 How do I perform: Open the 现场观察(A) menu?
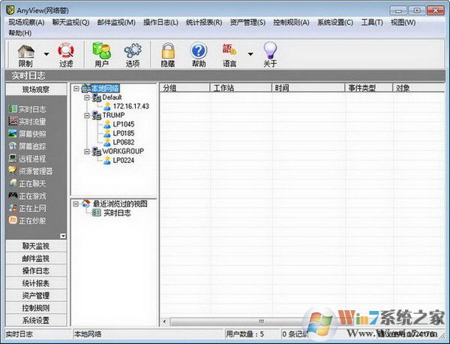(x=26, y=23)
